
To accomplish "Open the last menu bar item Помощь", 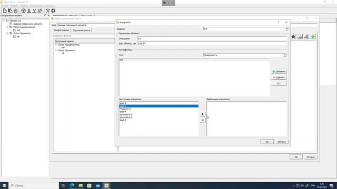I will (x=49, y=6).
